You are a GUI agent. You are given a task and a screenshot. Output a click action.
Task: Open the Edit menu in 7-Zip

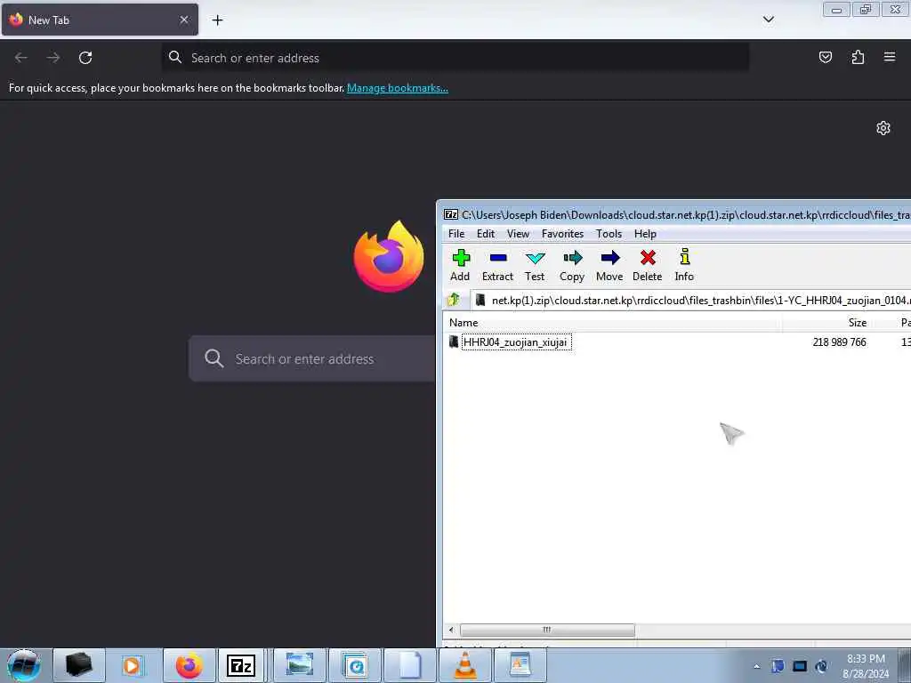click(486, 234)
